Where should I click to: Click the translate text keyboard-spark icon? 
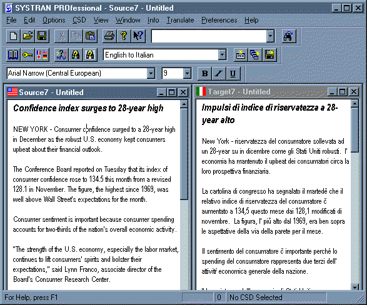point(241,55)
